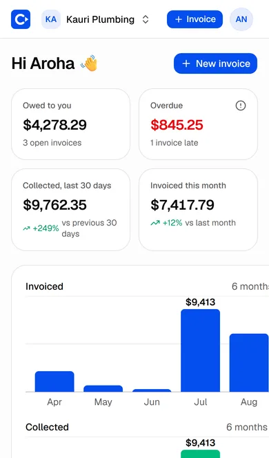Open the Owed to you card
This screenshot has height=458, width=269.
click(x=70, y=124)
